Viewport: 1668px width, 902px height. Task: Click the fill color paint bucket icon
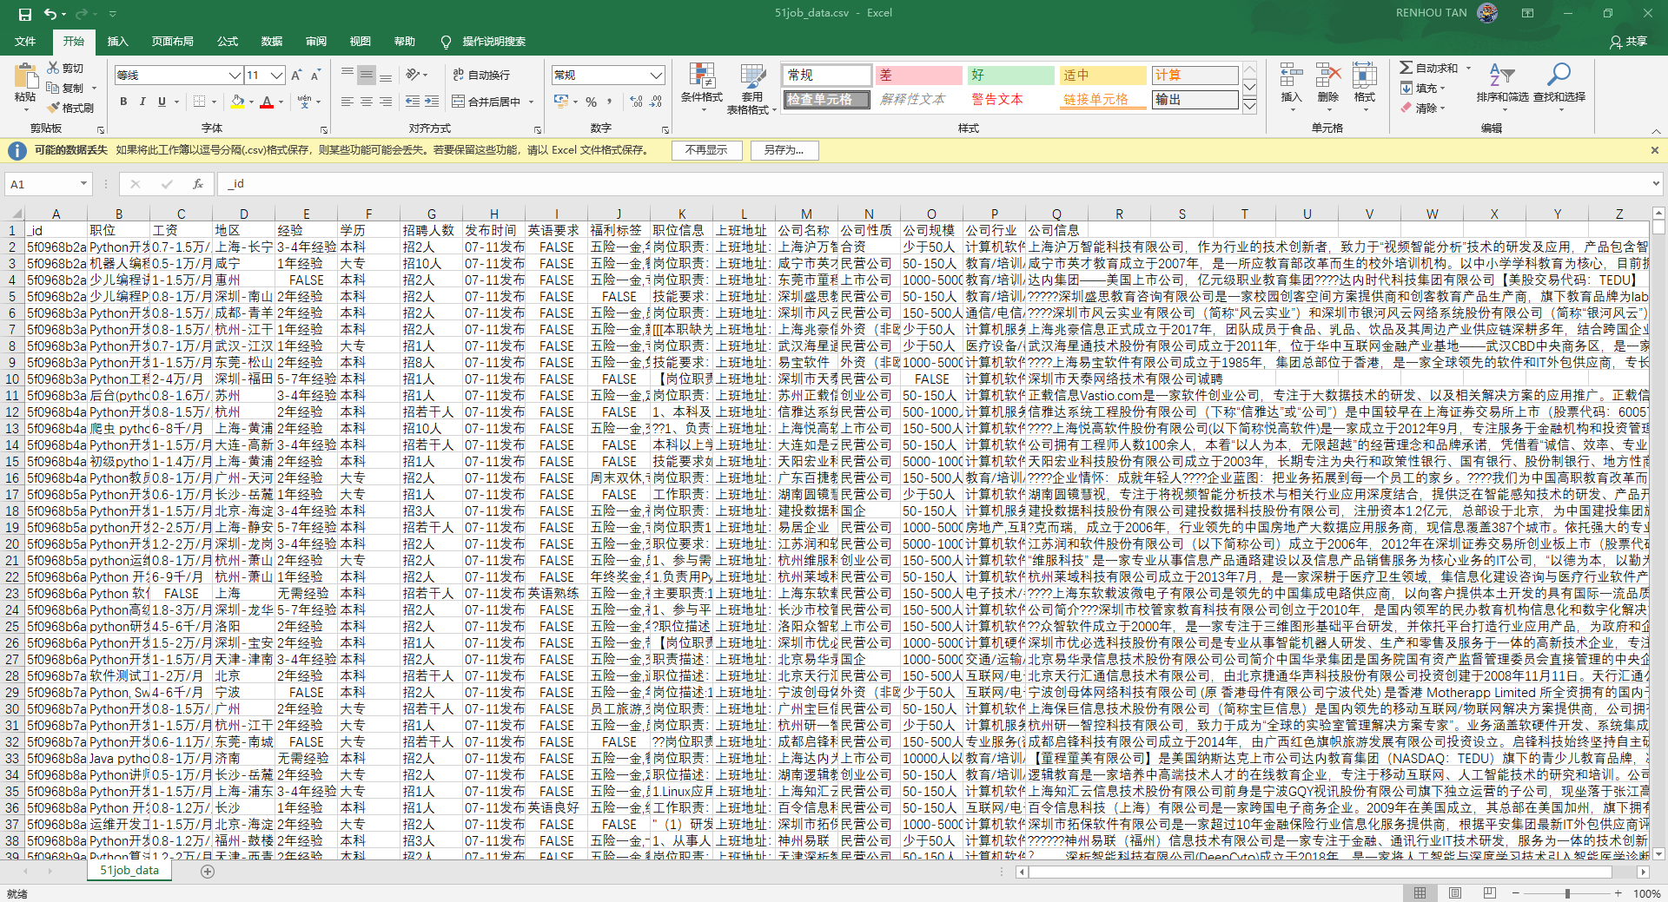click(237, 102)
